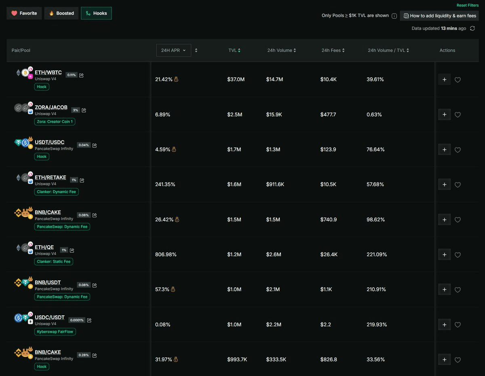This screenshot has width=485, height=376.
Task: Click the Zora: Creator Coin 1 hook tag
Action: (55, 121)
